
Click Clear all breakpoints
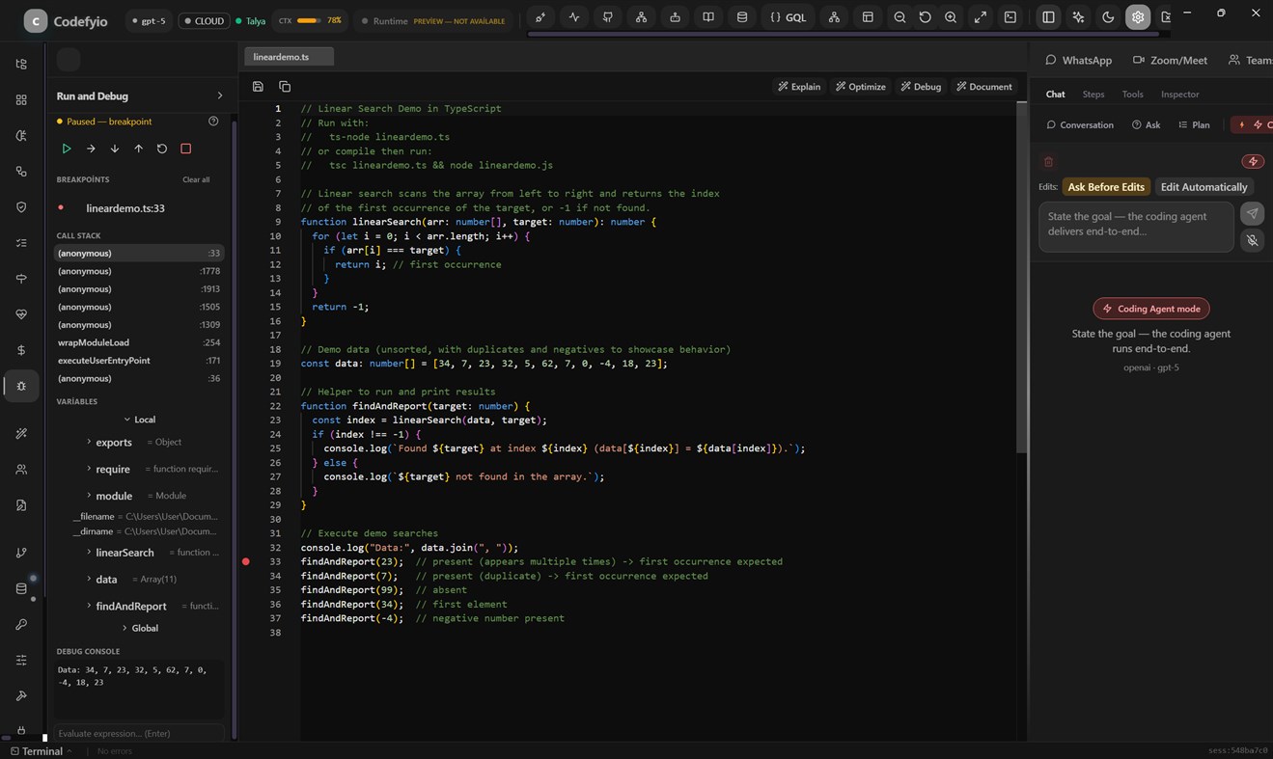pos(196,180)
